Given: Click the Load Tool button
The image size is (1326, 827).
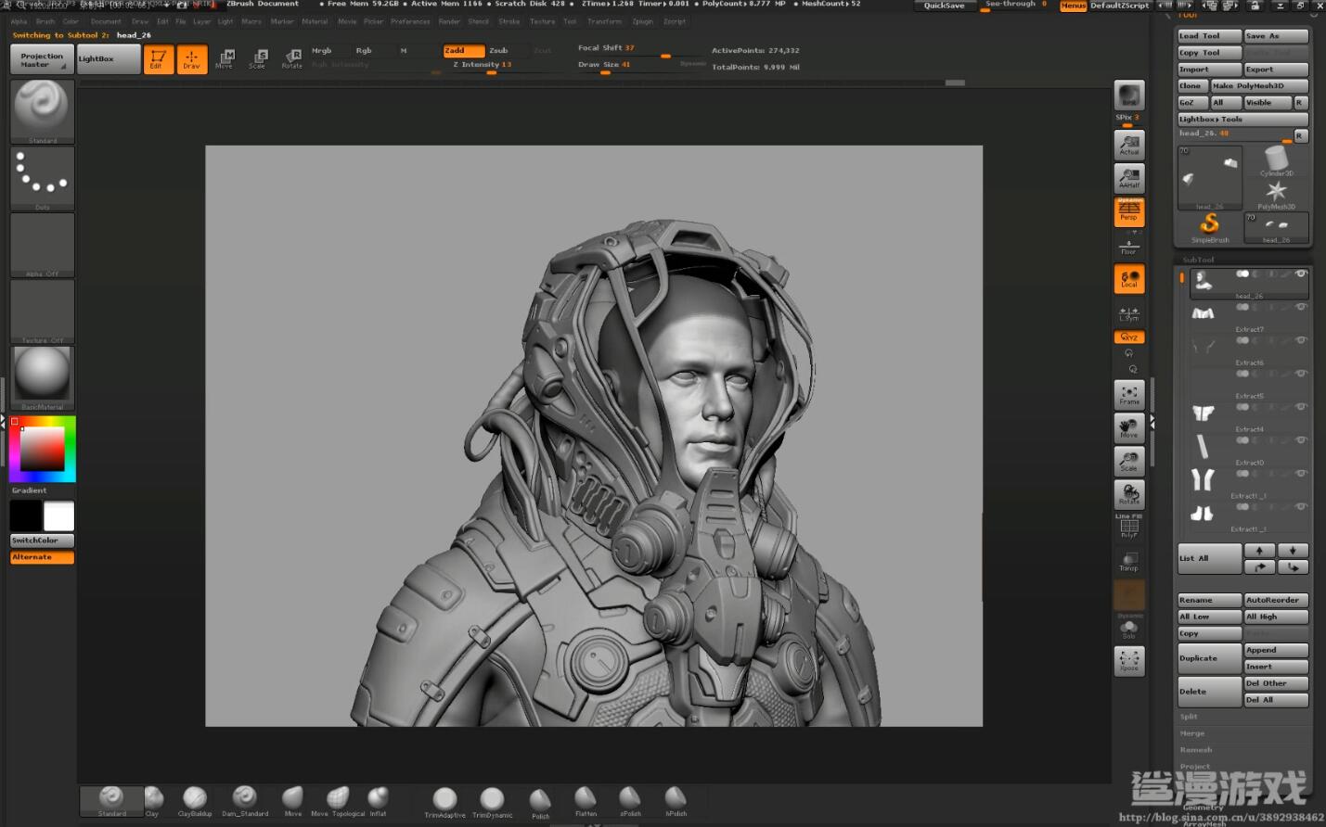Looking at the screenshot, I should (x=1209, y=36).
